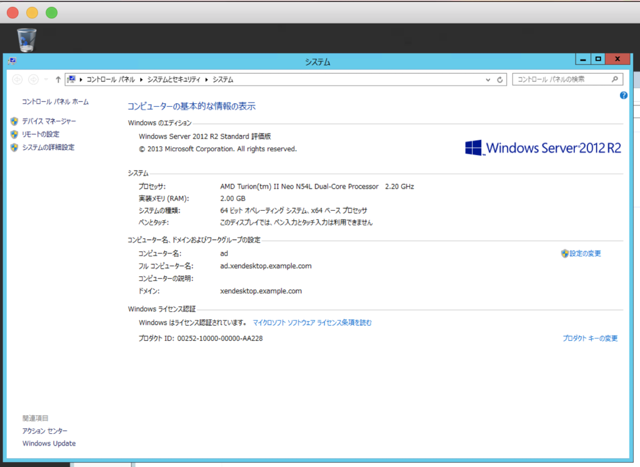The image size is (640, 467).
Task: Go forward with the forward arrow
Action: pos(34,79)
